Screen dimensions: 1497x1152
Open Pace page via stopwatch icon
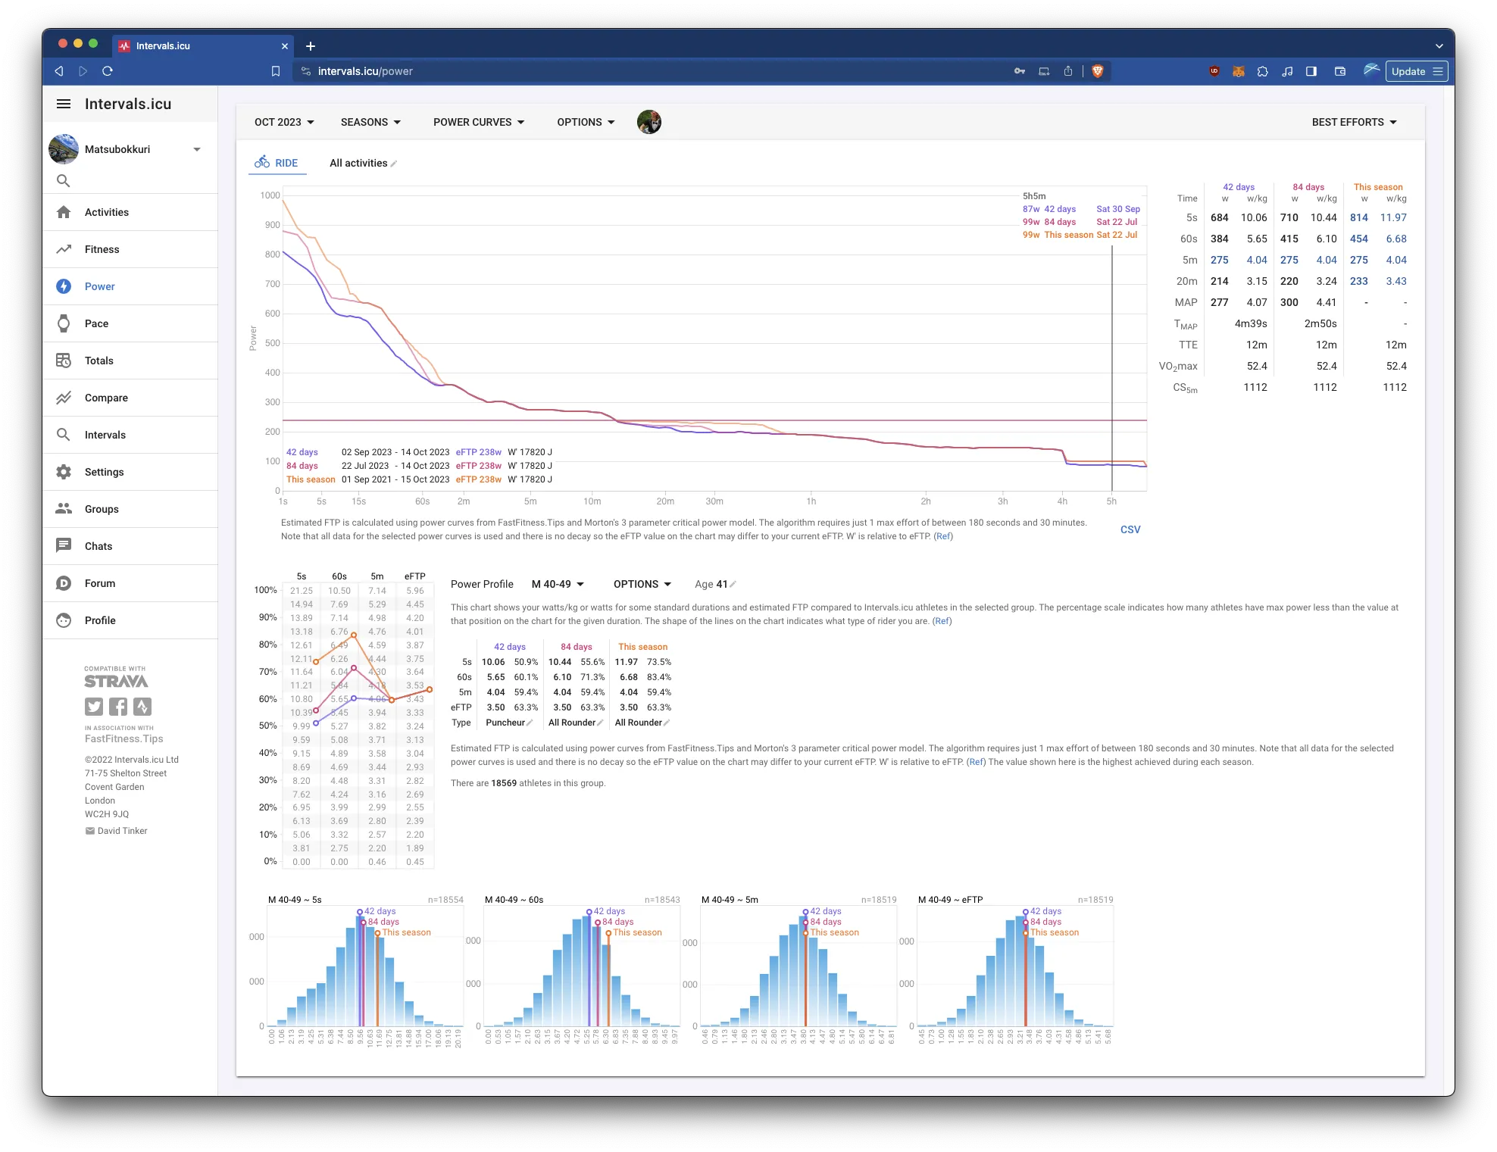click(64, 323)
